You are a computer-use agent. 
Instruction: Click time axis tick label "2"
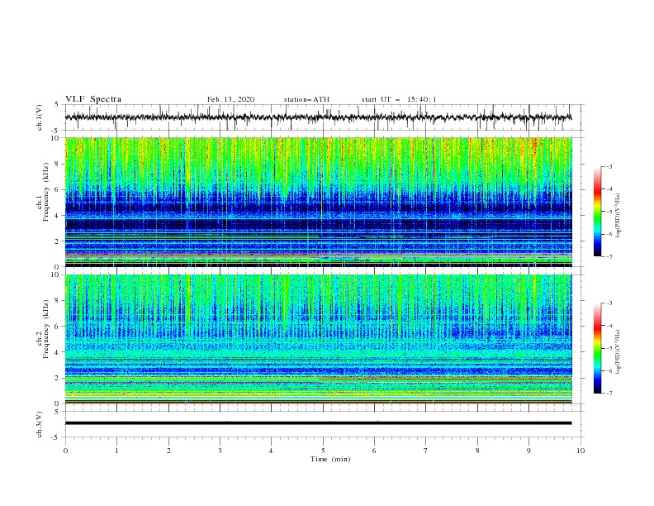pos(168,451)
